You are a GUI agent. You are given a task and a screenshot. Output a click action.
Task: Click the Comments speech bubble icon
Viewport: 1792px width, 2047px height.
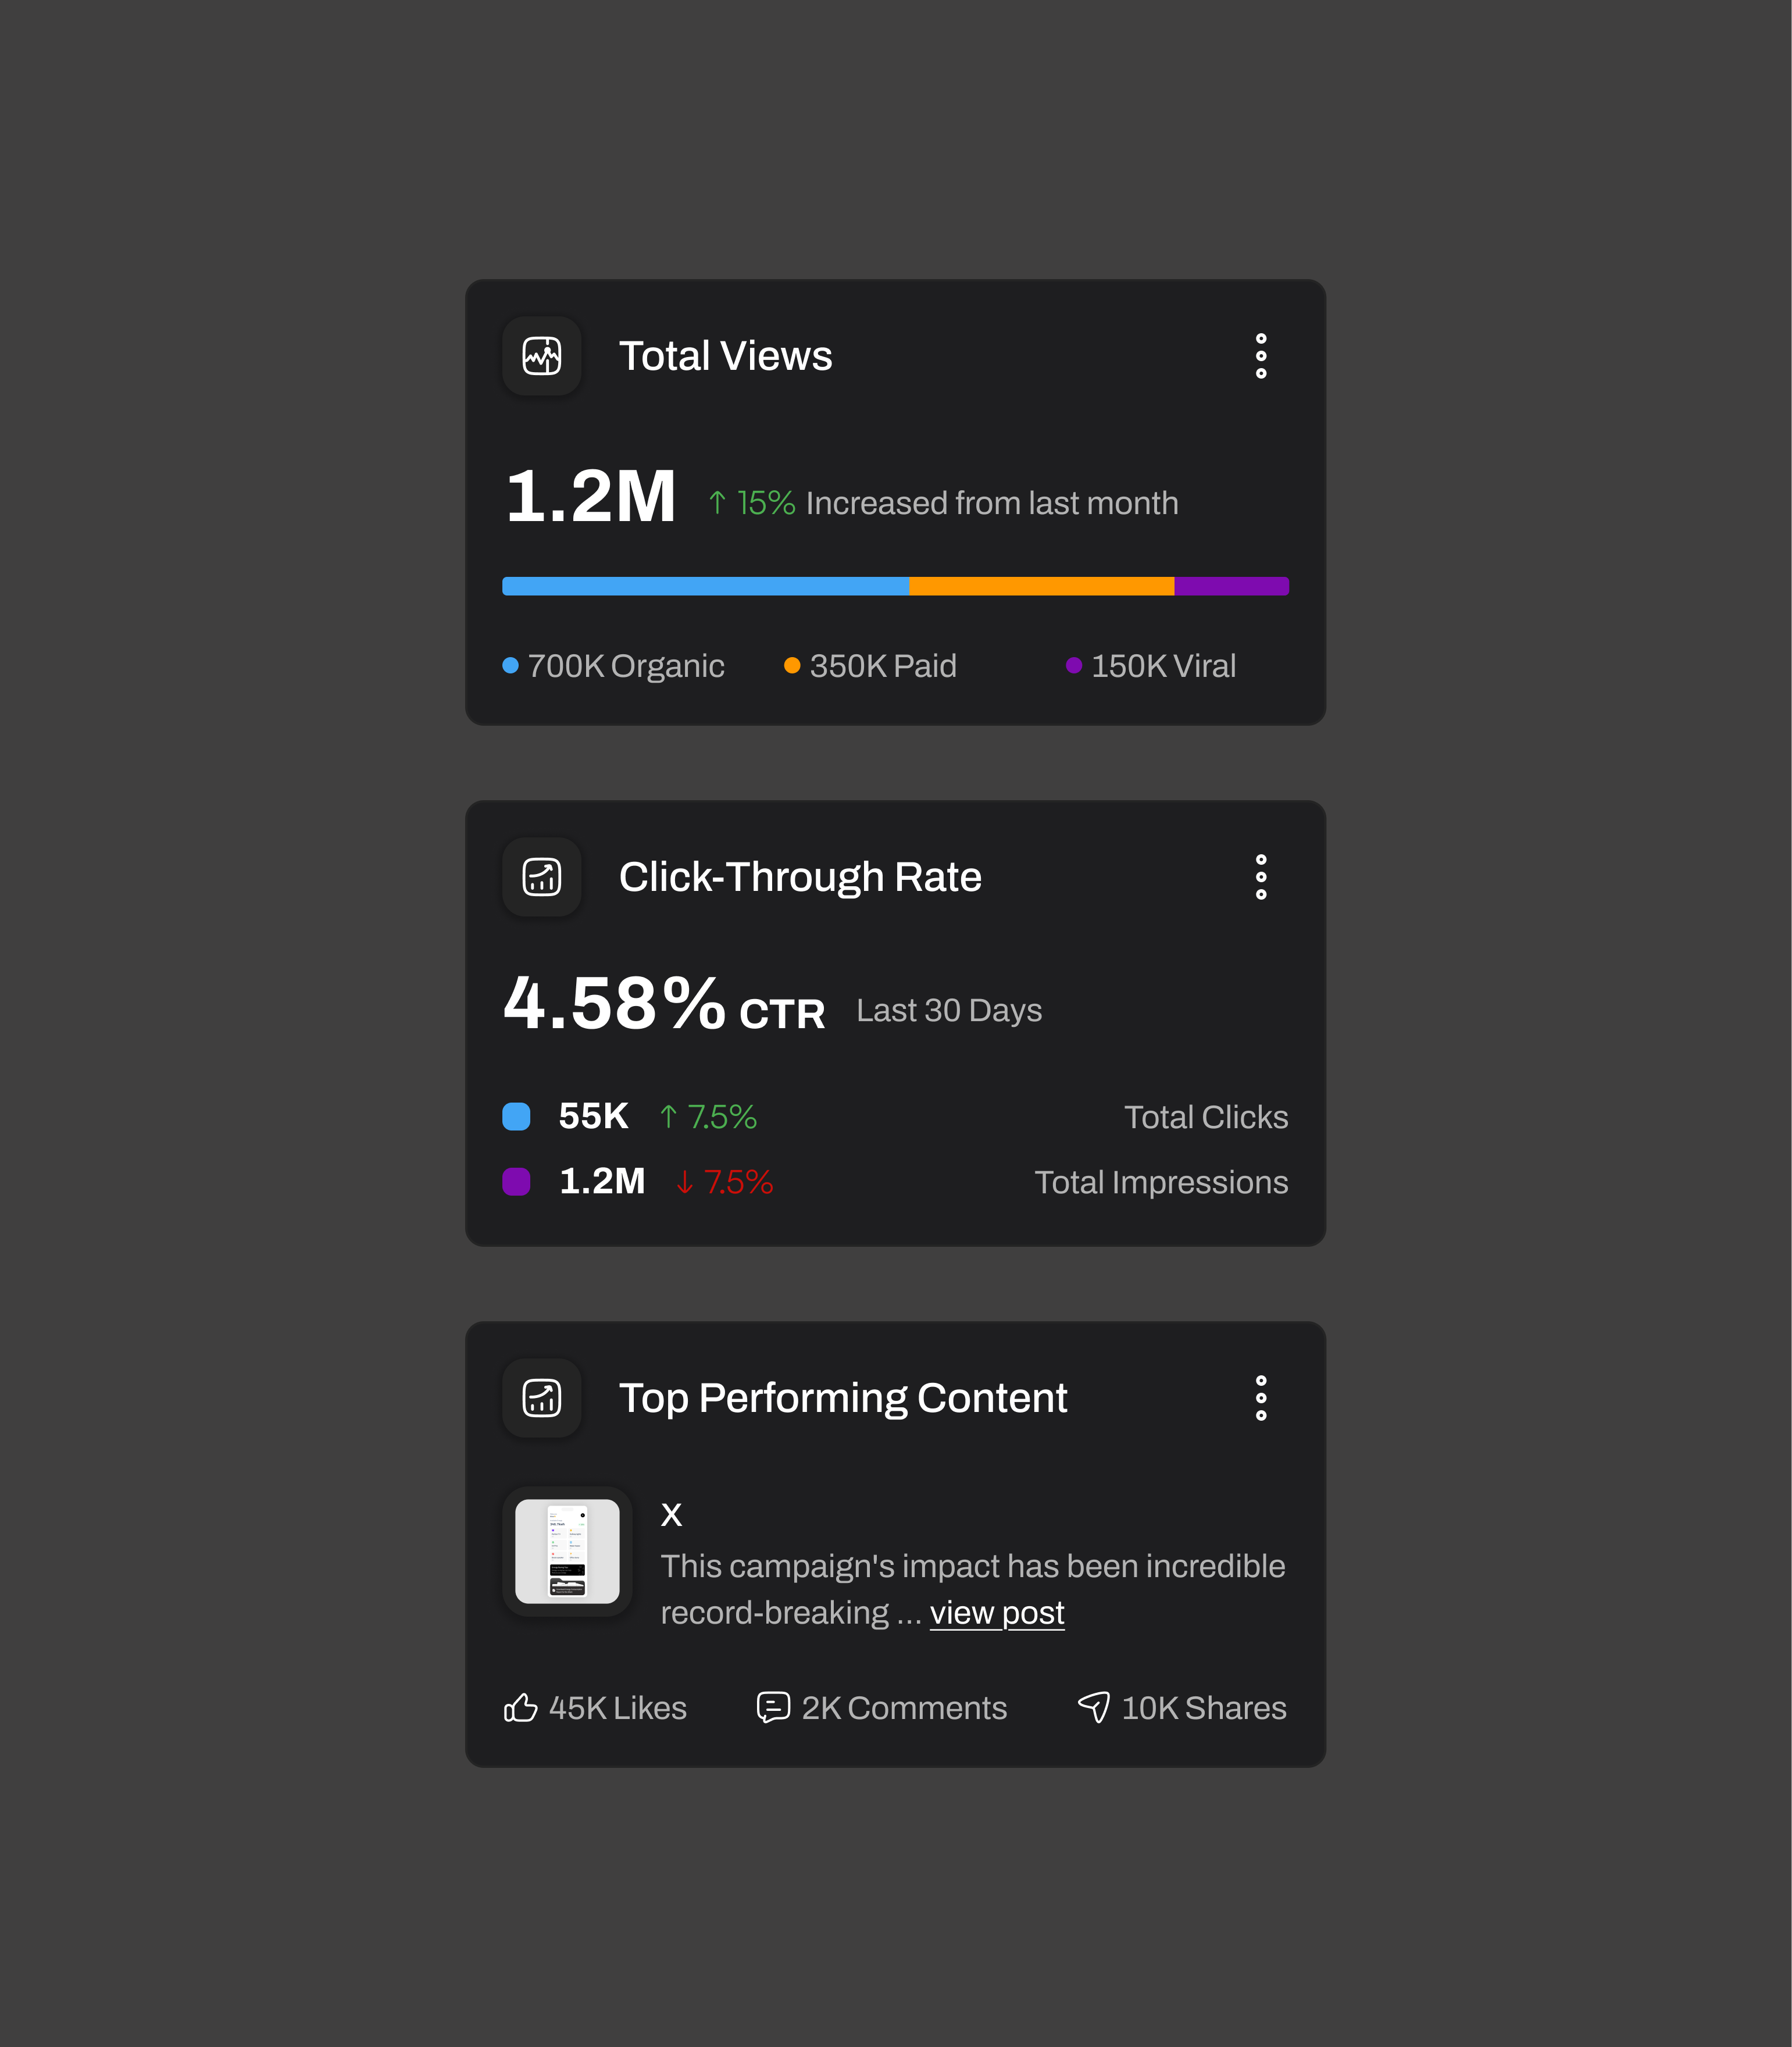pos(773,1708)
